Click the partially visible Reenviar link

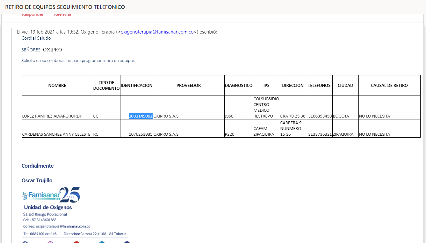tap(62, 15)
